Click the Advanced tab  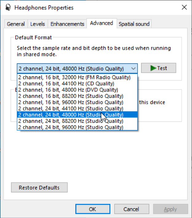click(x=101, y=23)
